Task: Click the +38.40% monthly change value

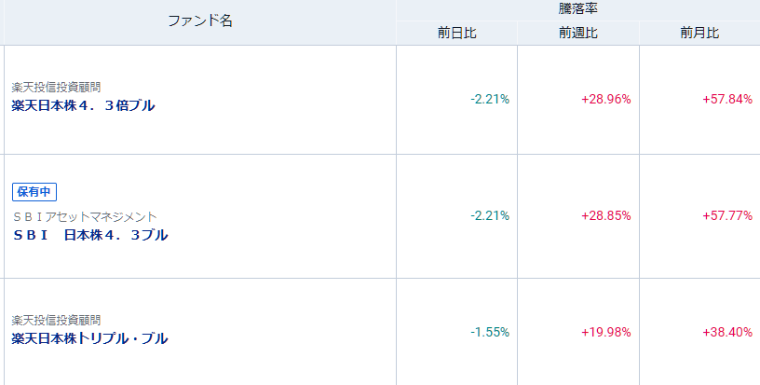Action: click(x=726, y=332)
